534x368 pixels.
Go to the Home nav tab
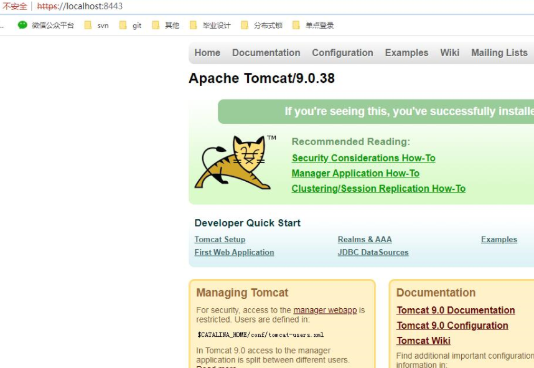point(207,53)
